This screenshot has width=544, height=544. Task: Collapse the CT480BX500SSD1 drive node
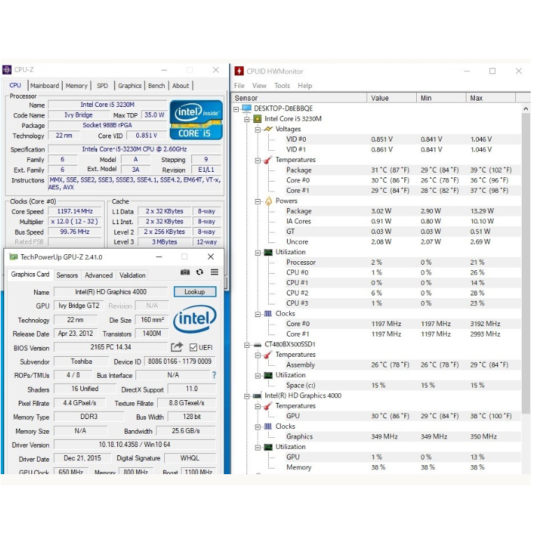click(x=248, y=344)
